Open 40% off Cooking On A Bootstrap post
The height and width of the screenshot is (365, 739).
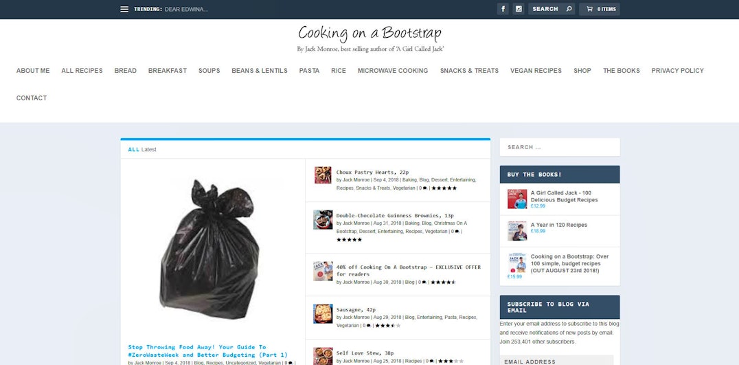(x=408, y=270)
